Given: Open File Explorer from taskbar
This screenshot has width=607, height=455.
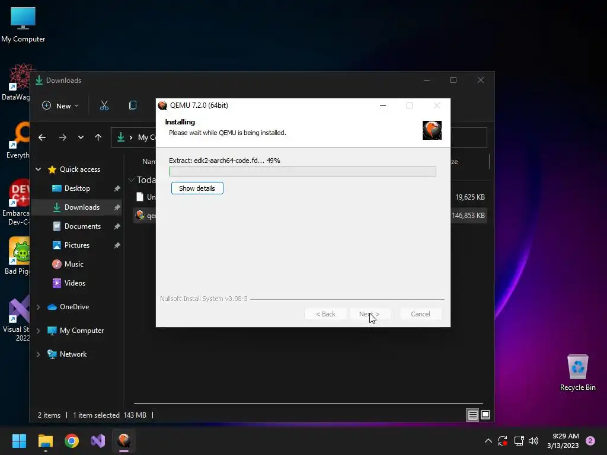Looking at the screenshot, I should [x=45, y=441].
